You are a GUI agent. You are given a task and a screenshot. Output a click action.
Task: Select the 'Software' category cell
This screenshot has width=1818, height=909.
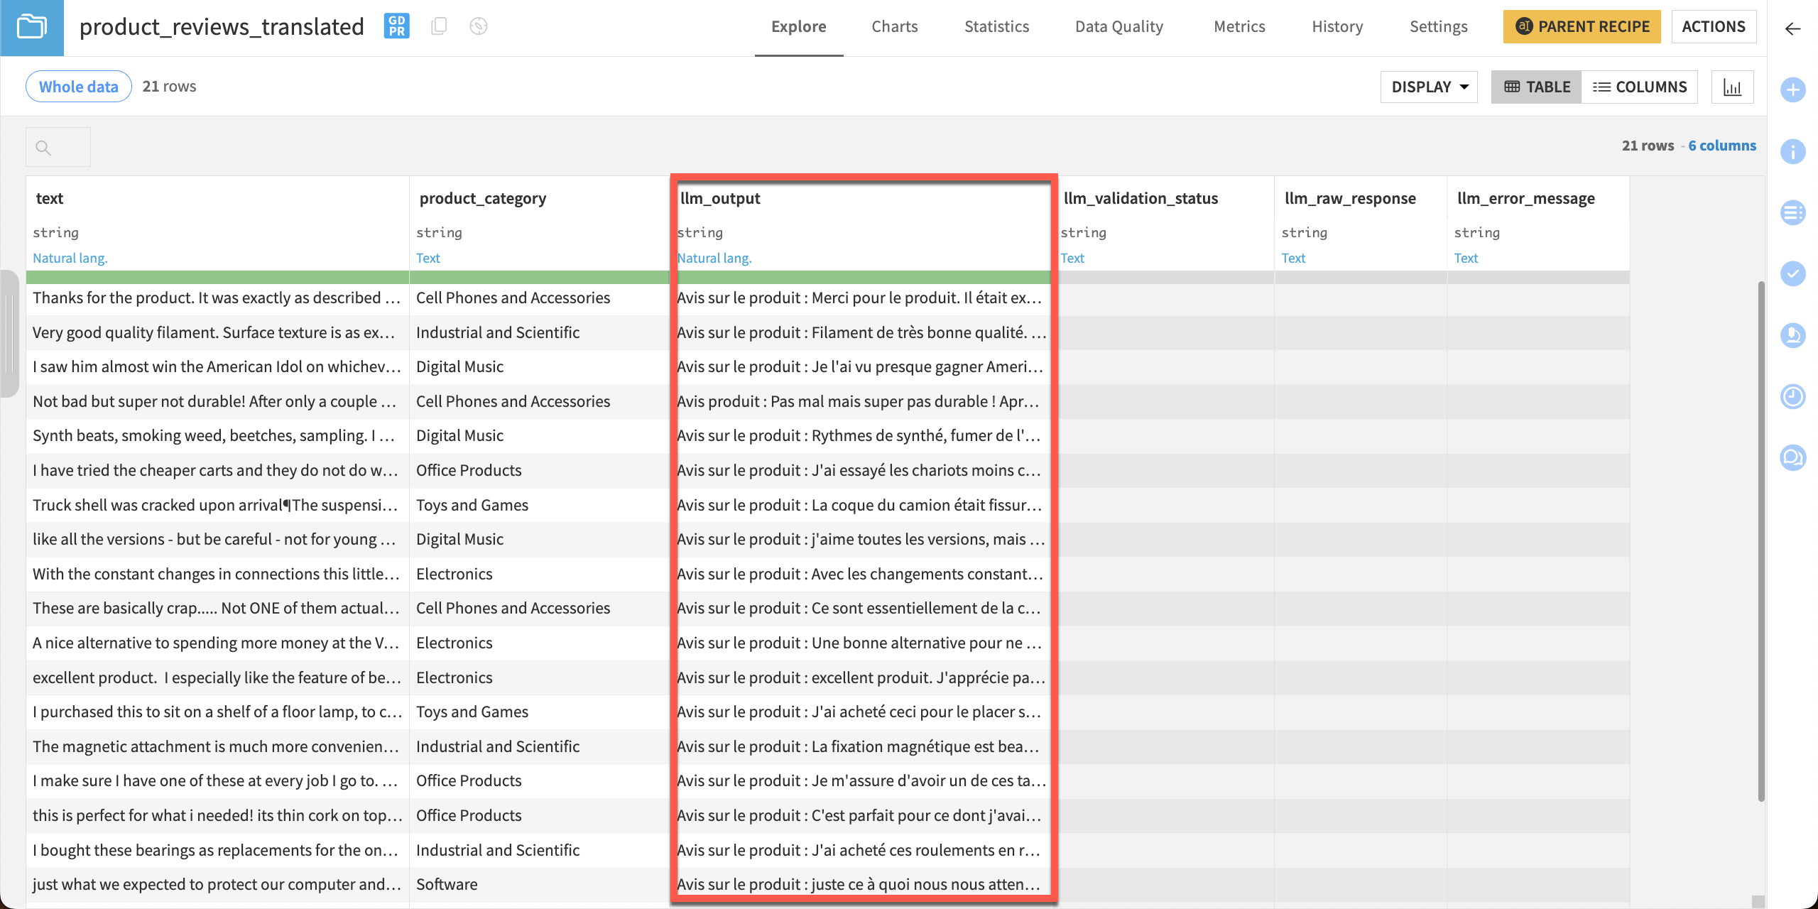(540, 884)
